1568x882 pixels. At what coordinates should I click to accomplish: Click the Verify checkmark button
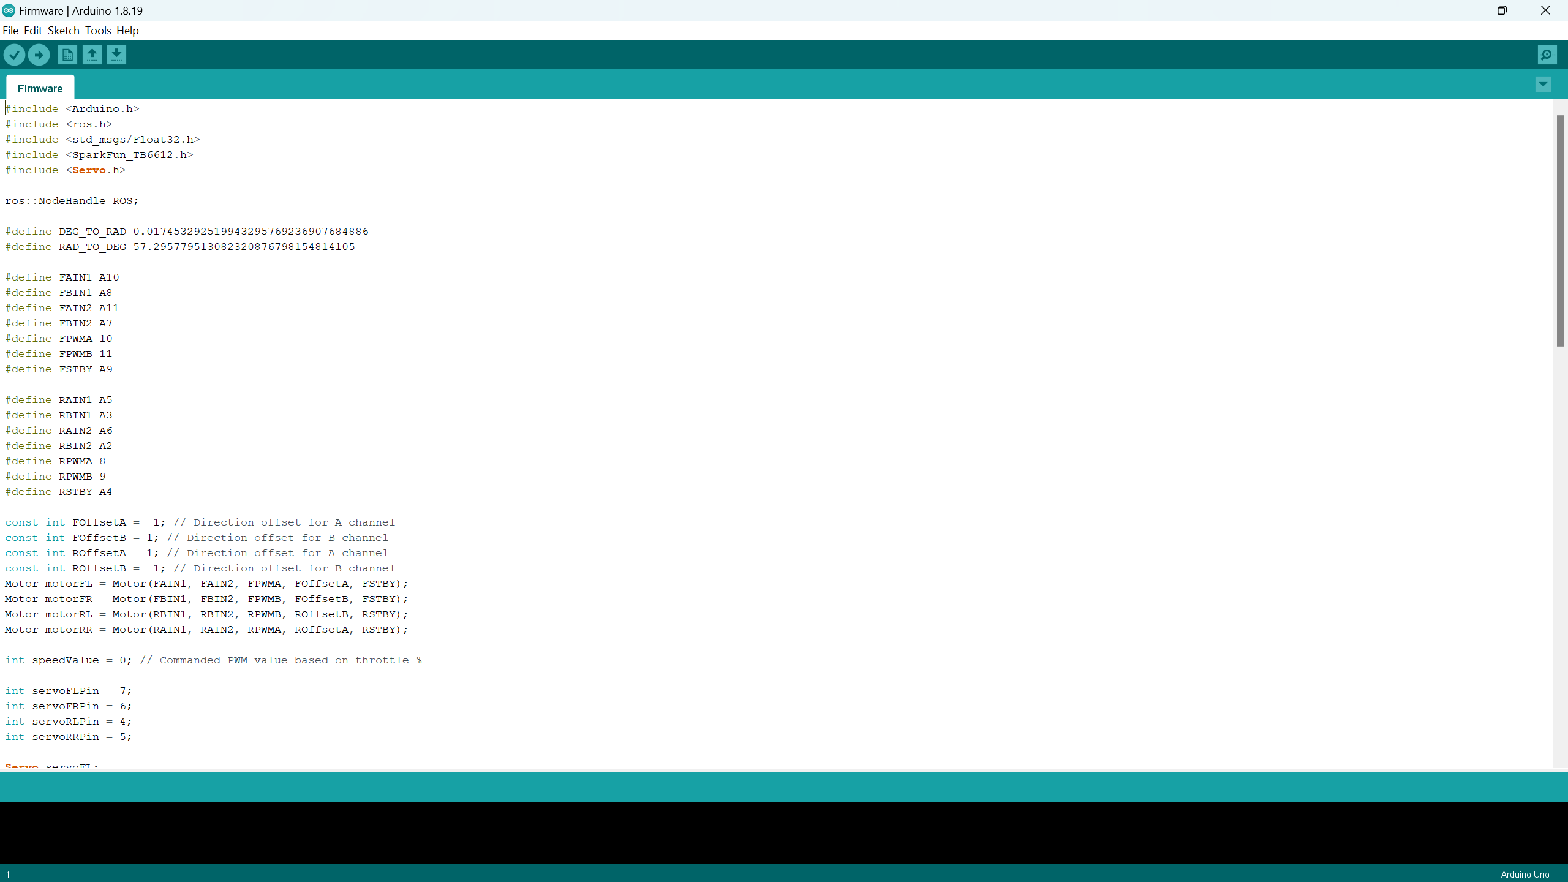coord(14,55)
